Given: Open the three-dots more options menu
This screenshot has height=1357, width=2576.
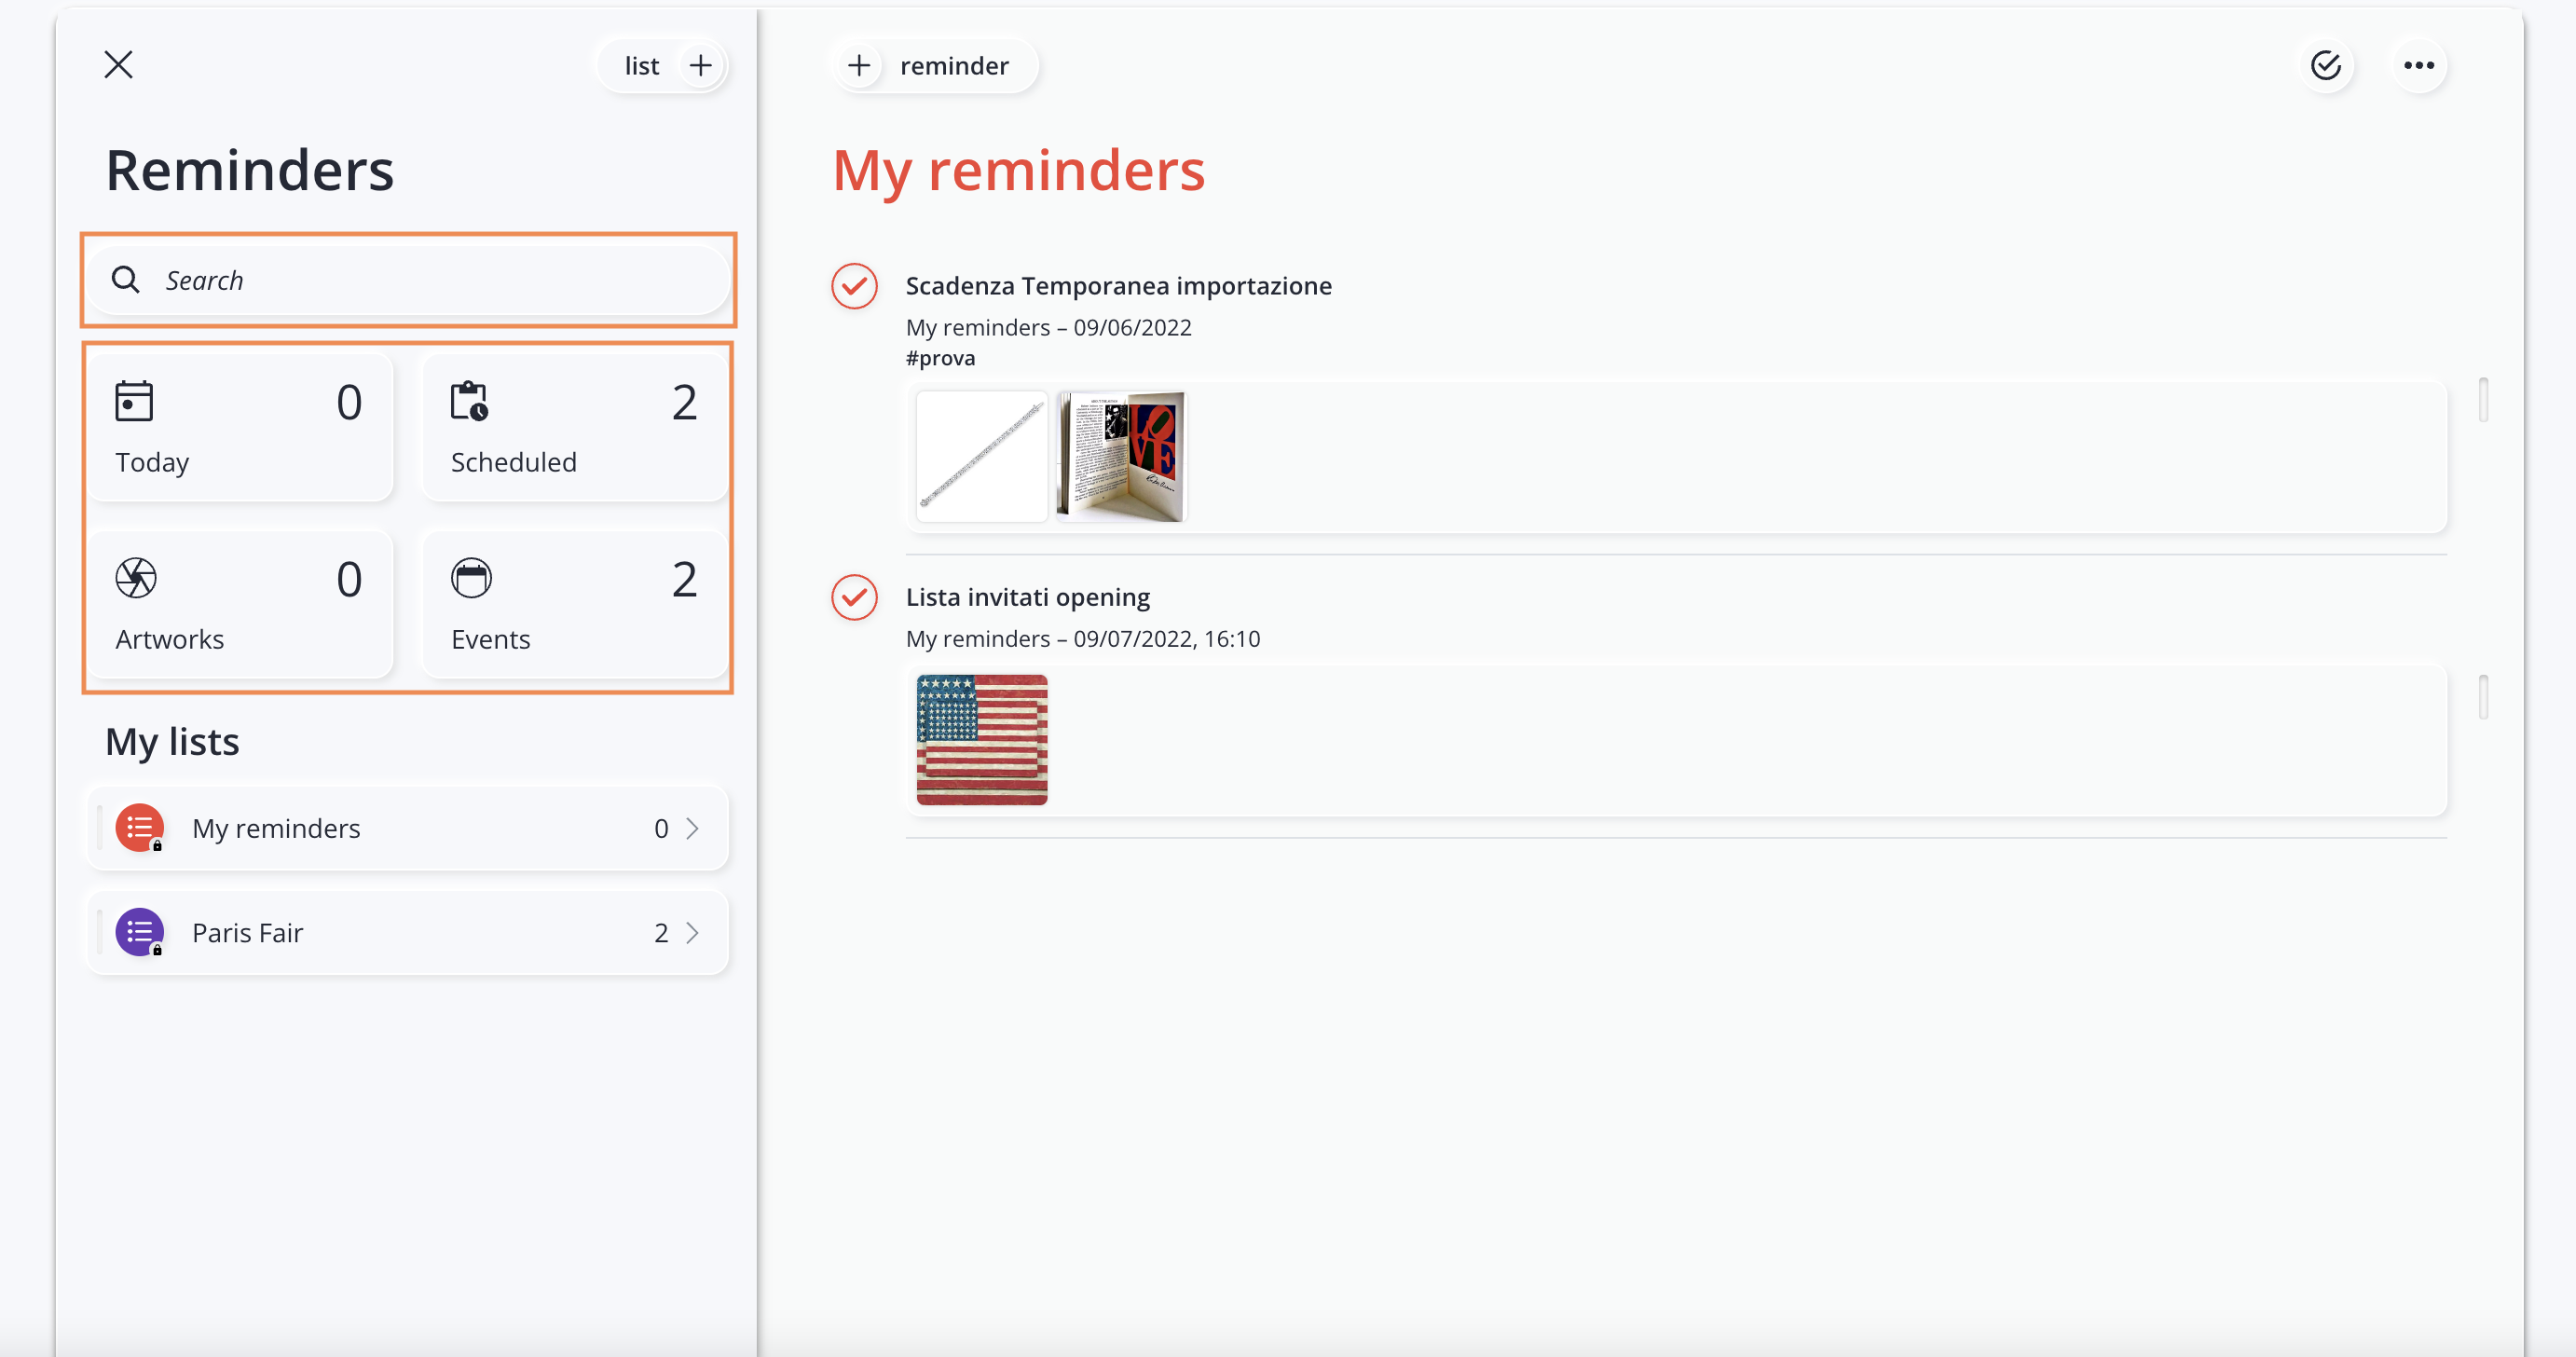Looking at the screenshot, I should pos(2418,65).
